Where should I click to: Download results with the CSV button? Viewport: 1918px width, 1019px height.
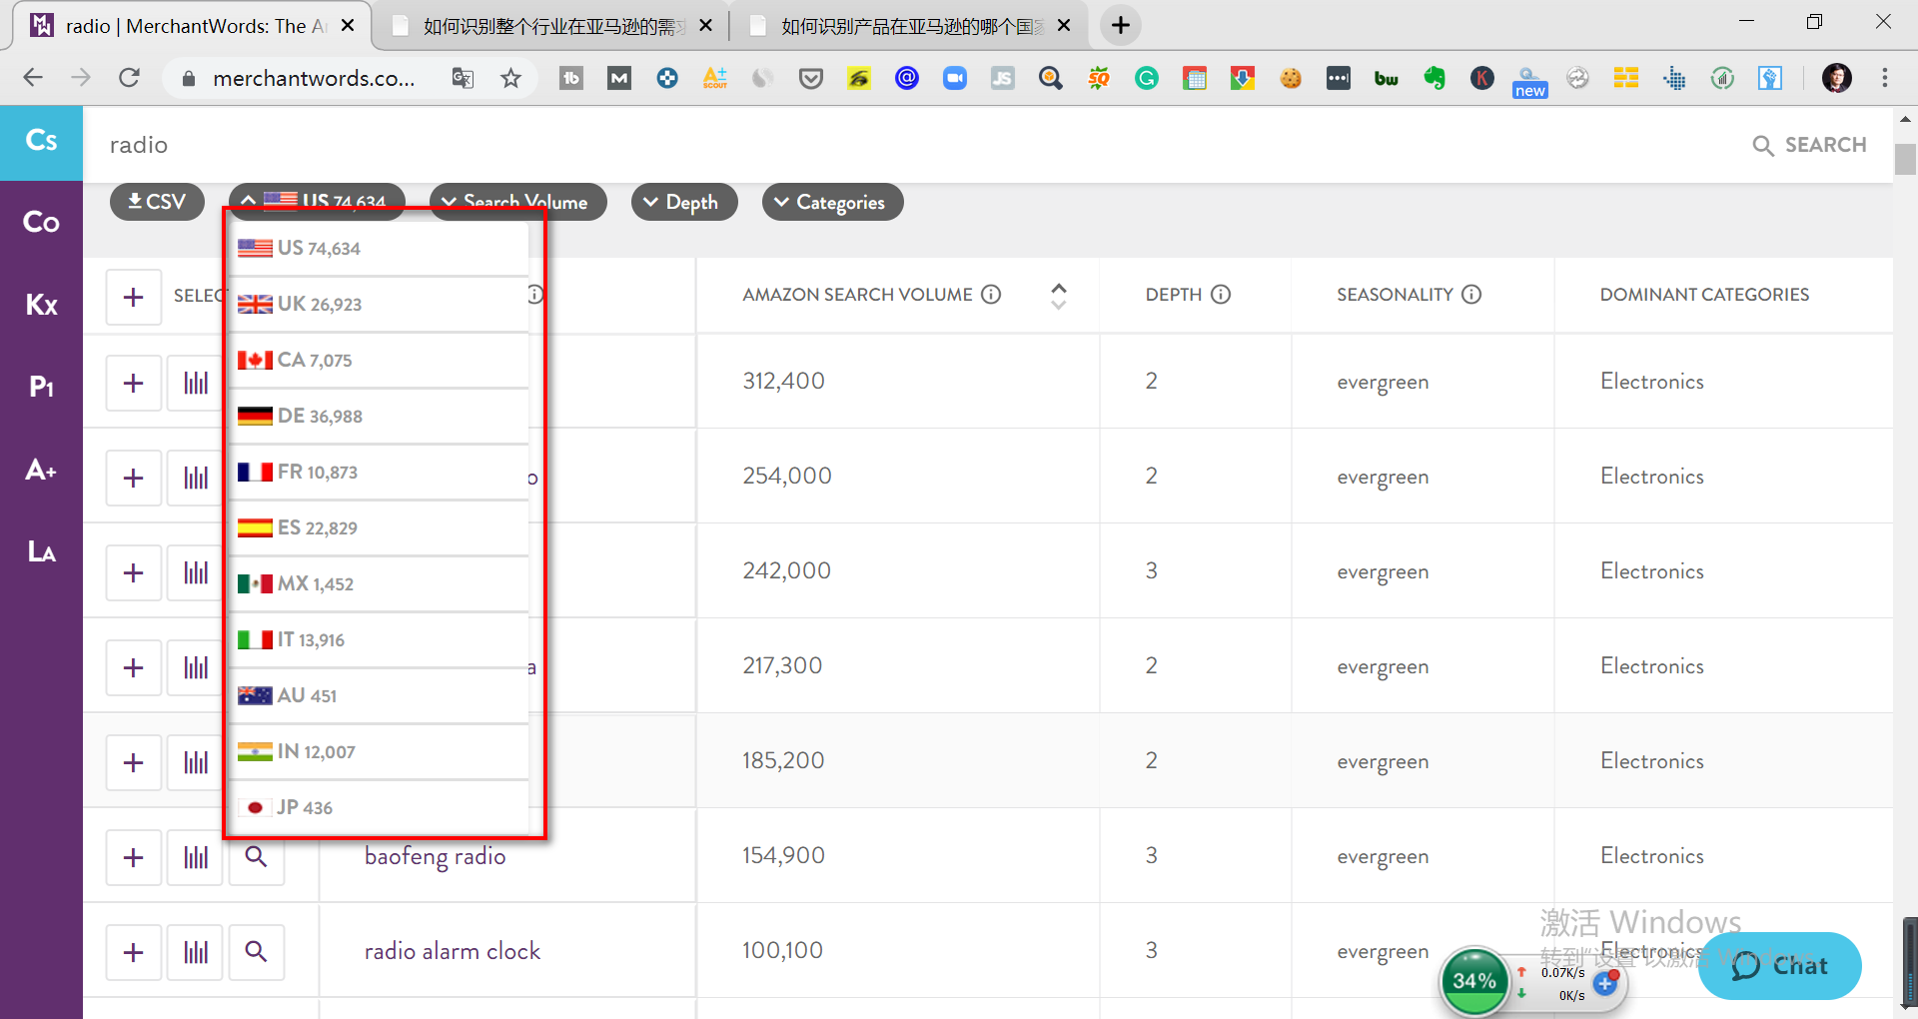pyautogui.click(x=157, y=202)
